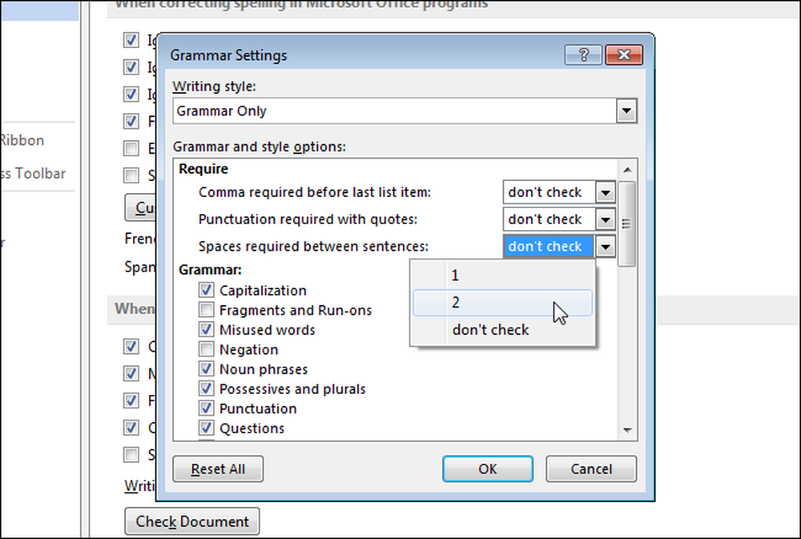Image resolution: width=801 pixels, height=539 pixels.
Task: Open Comma required before last list item dropdown
Action: 606,192
